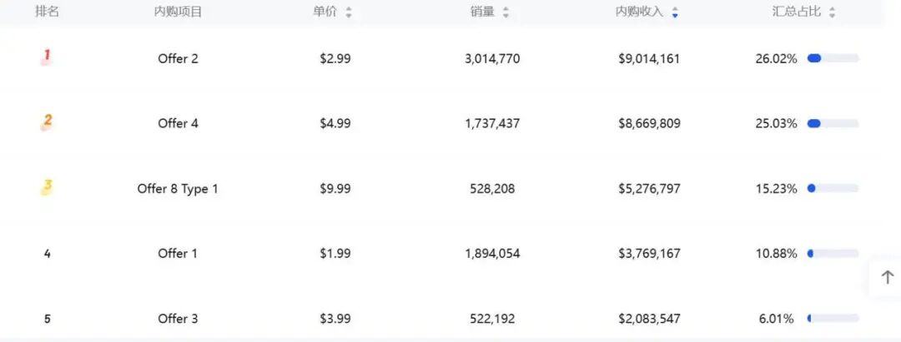Click the rank 3 yellow medal icon
Viewport: 901px width, 342px height.
(x=47, y=187)
